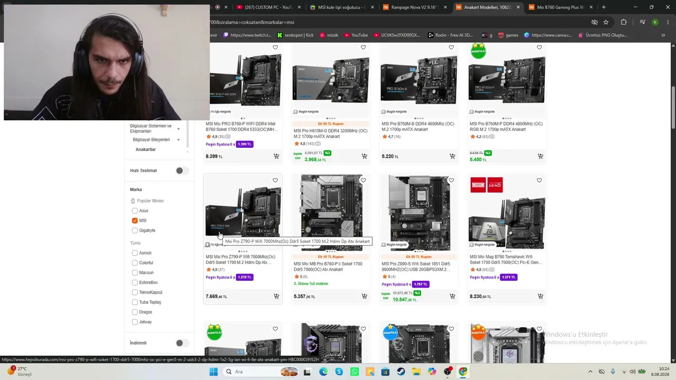Add MSI Pro B760M-B DDR4 to cart
This screenshot has width=676, height=380.
pyautogui.click(x=453, y=156)
